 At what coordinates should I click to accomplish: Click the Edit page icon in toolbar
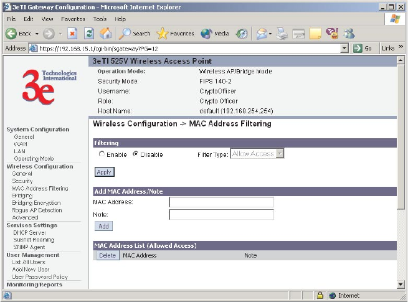click(x=298, y=34)
